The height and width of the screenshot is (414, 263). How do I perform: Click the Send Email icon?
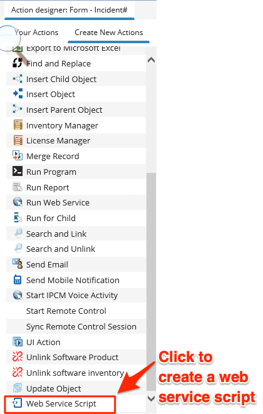pyautogui.click(x=18, y=264)
